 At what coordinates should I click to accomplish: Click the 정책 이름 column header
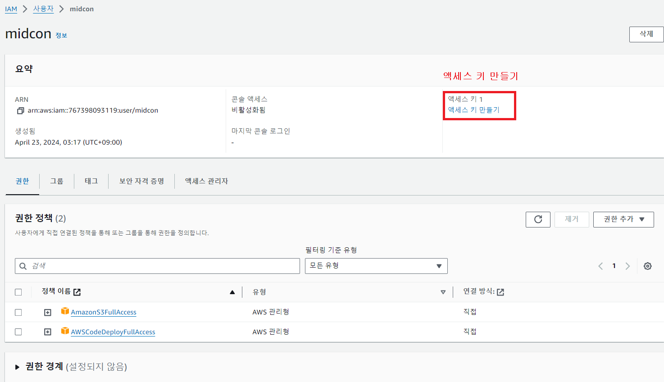click(56, 291)
